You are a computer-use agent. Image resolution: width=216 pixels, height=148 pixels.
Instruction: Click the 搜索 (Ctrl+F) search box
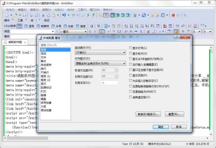[x=55, y=45]
